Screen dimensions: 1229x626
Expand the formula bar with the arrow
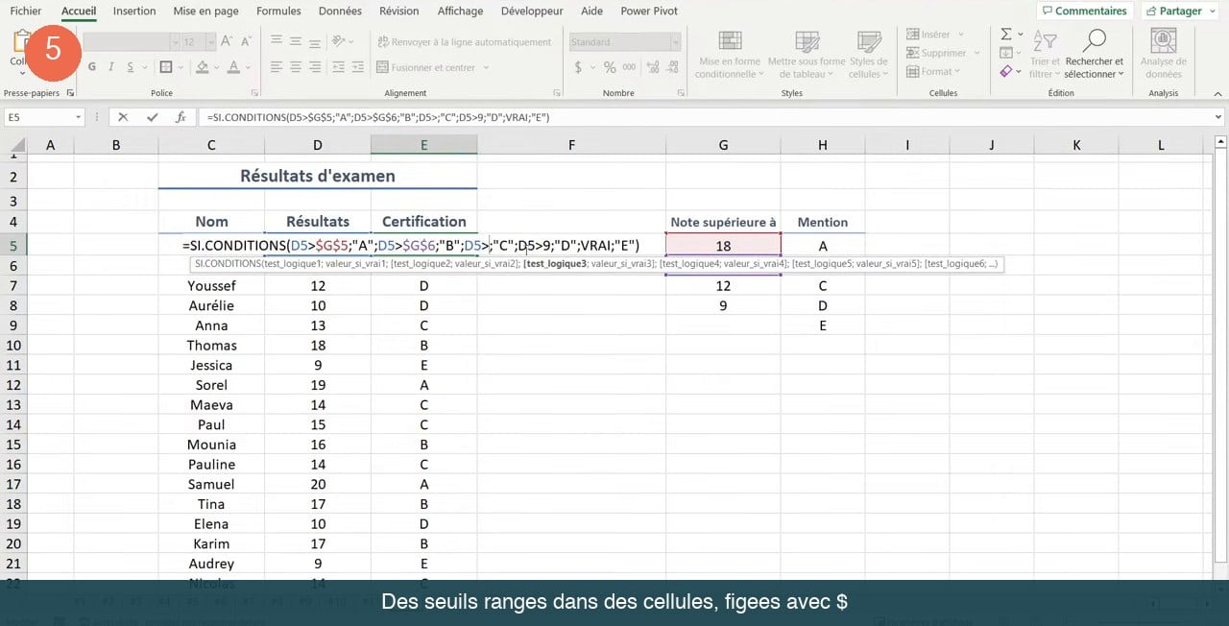pyautogui.click(x=1217, y=117)
